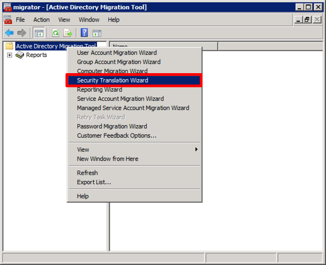326x265 pixels.
Task: Launch Security Translation Wizard
Action: (x=134, y=80)
